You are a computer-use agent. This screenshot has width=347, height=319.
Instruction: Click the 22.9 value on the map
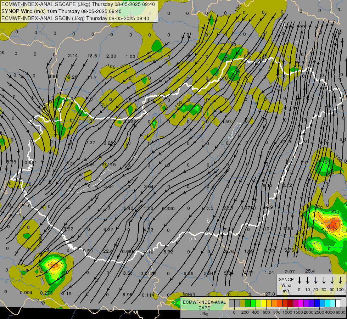tap(286, 142)
